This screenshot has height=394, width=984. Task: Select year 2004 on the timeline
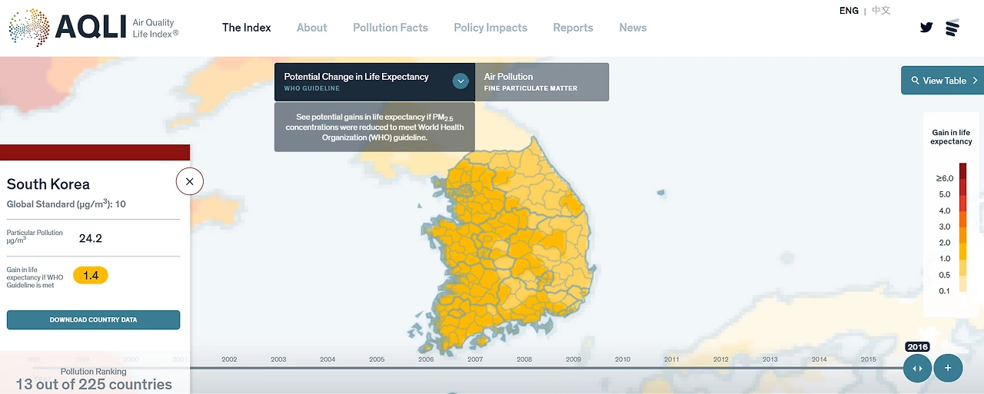click(x=327, y=359)
